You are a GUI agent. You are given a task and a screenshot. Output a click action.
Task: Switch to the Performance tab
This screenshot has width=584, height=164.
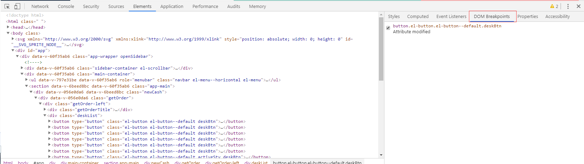[x=205, y=6]
